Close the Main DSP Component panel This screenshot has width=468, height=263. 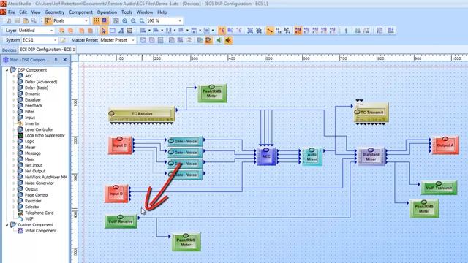[x=65, y=60]
